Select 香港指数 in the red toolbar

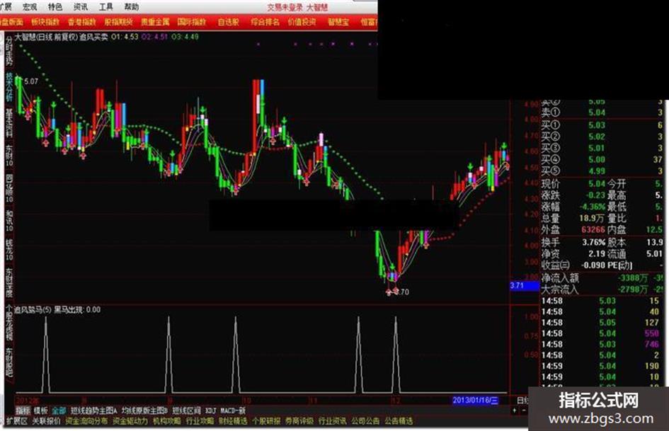pyautogui.click(x=82, y=22)
